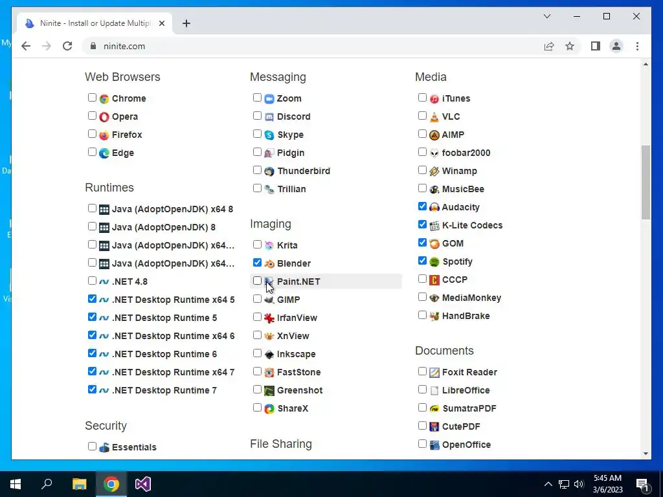Check the LibreOffice checkbox

[422, 389]
